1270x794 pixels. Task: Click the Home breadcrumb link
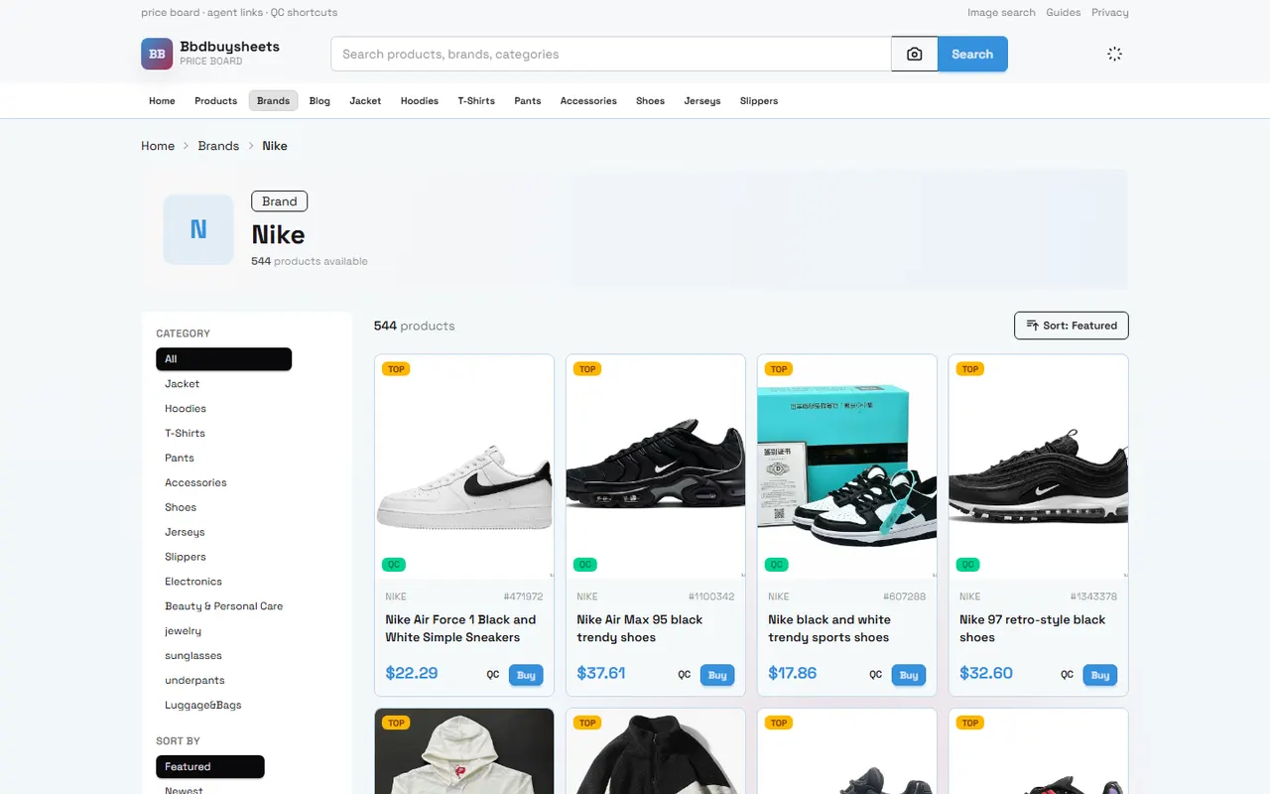tap(158, 146)
